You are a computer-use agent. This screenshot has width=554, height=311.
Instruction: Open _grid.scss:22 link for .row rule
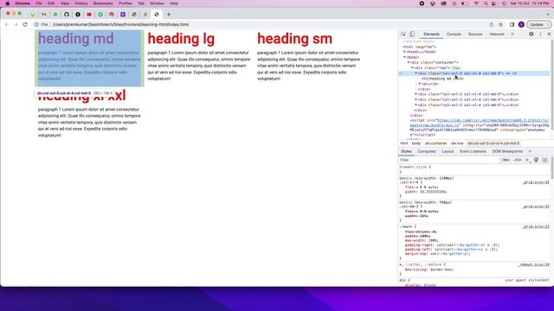point(536,226)
